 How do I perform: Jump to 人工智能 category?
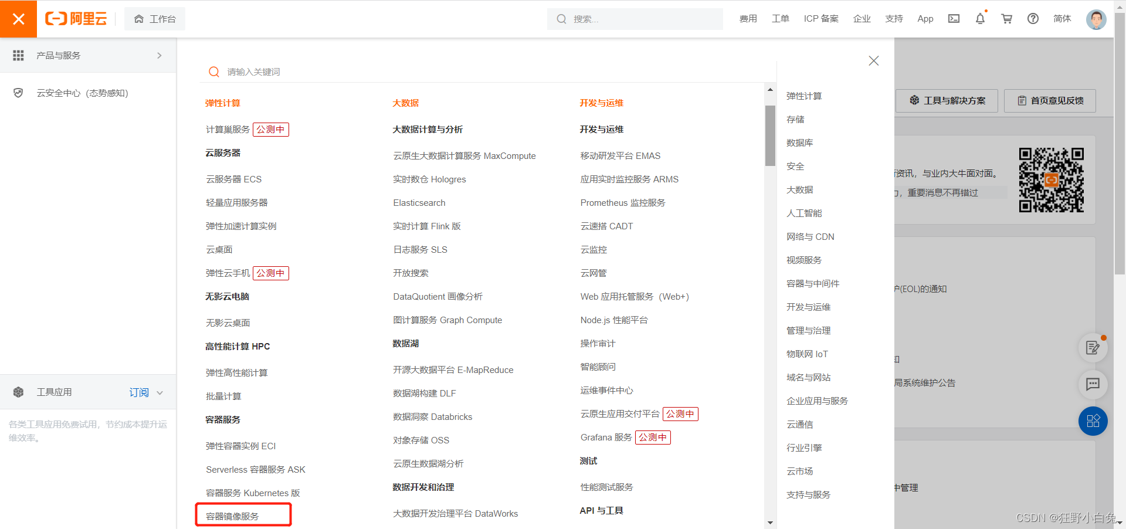[804, 213]
